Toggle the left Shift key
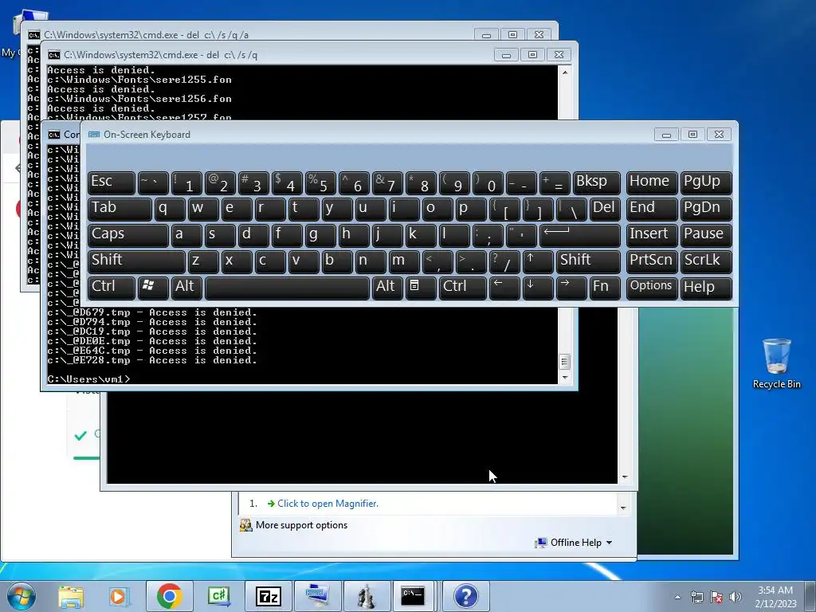This screenshot has height=612, width=816. 136,261
